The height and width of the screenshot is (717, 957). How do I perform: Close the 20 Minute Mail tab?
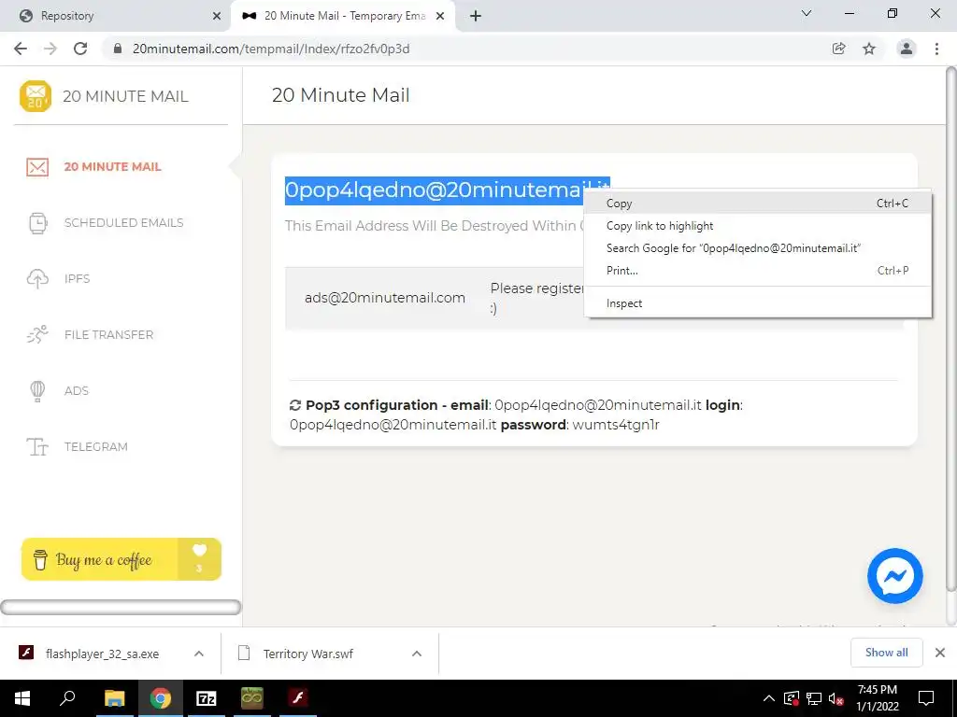[440, 17]
